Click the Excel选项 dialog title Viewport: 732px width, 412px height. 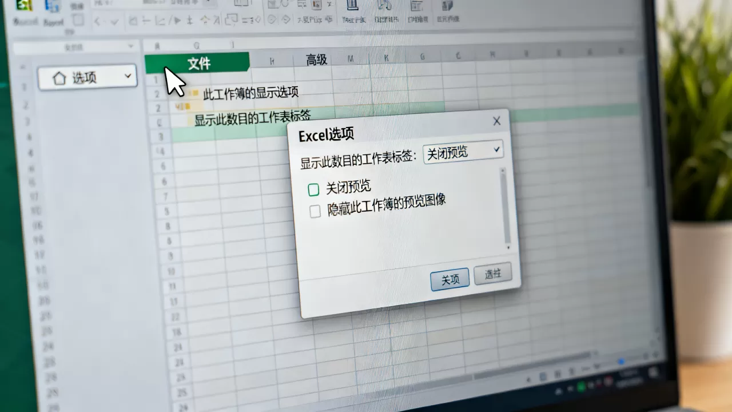point(327,135)
